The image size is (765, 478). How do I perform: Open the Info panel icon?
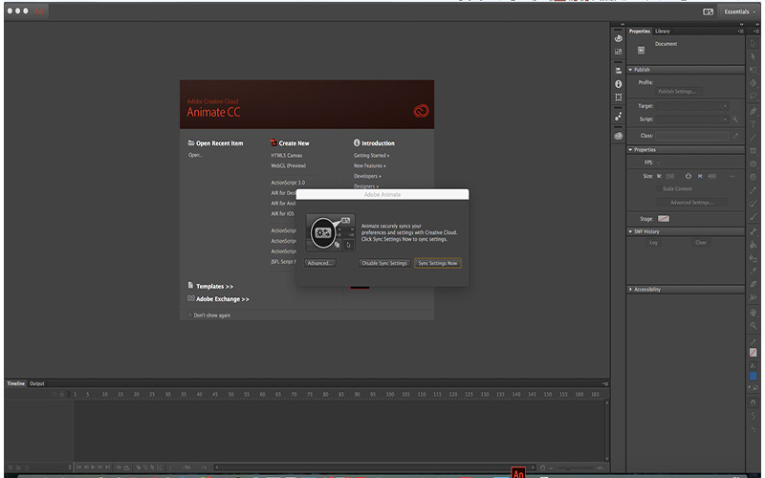point(618,84)
